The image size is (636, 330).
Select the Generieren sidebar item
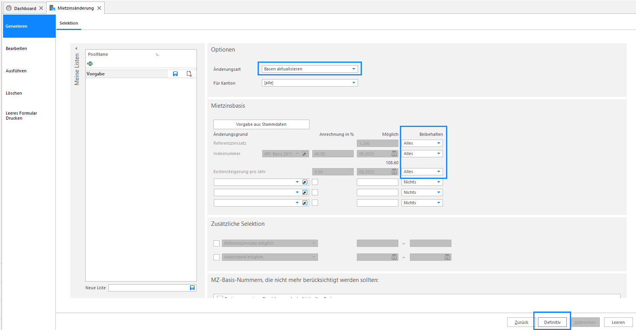point(29,26)
